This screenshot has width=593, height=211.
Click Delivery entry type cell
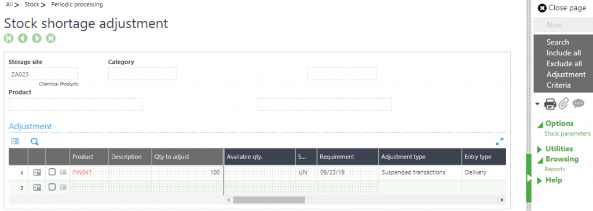point(484,172)
